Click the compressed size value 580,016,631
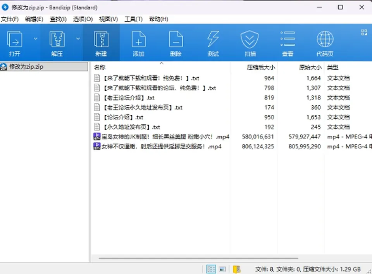This screenshot has width=372, height=274. click(x=258, y=136)
